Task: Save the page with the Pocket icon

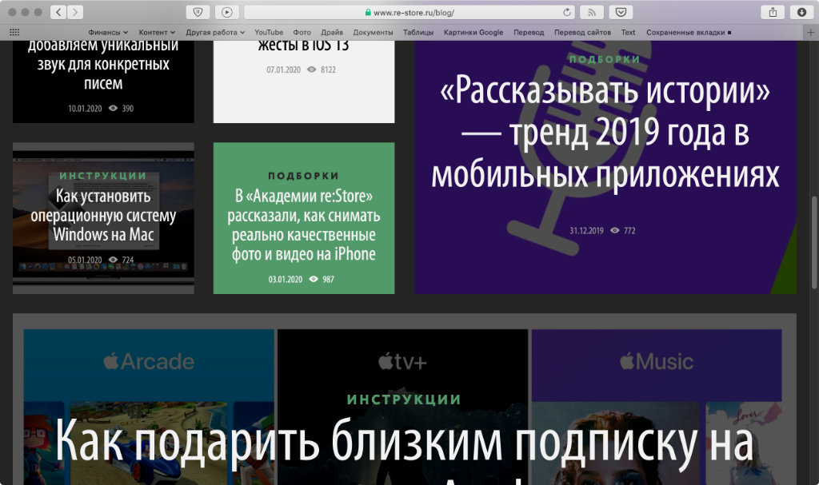Action: tap(621, 12)
